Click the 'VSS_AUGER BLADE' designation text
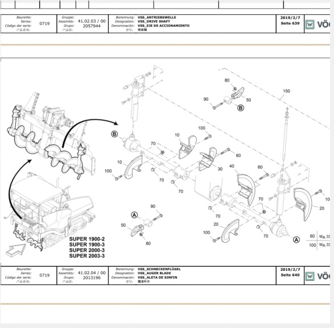Viewport: 334px width, 328px height. 154,273
